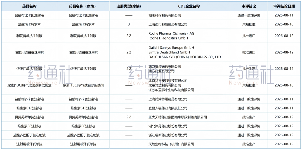Viewport: 302px width, 150px height.
Task: Select company text 江苏华亘泰来生物科技有限公司
Action: pyautogui.click(x=171, y=90)
